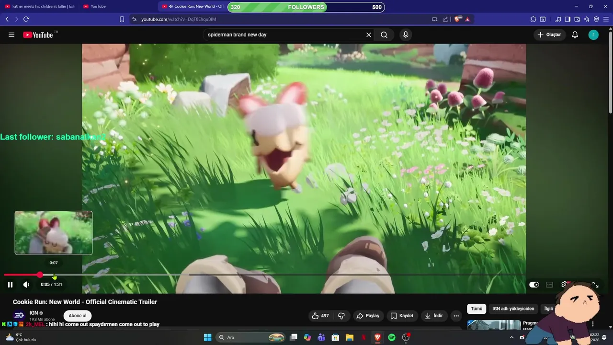Viewport: 613px width, 345px height.
Task: Open the player settings gear
Action: click(564, 285)
